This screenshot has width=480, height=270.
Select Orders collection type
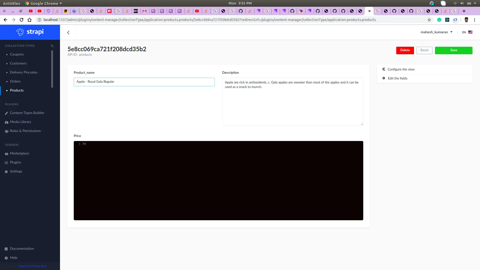pos(15,81)
